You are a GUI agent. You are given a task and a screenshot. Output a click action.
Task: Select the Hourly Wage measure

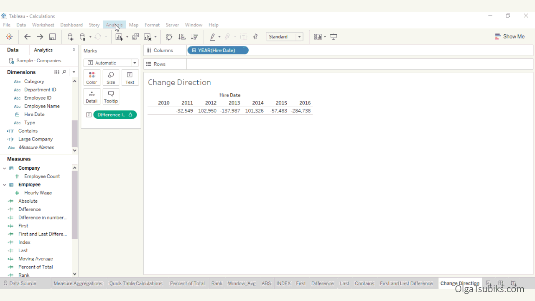tap(38, 193)
